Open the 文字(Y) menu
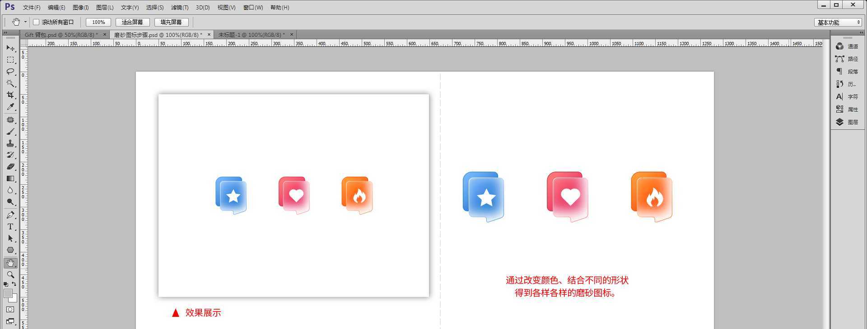The width and height of the screenshot is (867, 329). (130, 8)
